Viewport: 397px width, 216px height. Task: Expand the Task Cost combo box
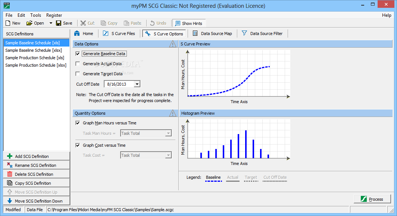pyautogui.click(x=168, y=155)
